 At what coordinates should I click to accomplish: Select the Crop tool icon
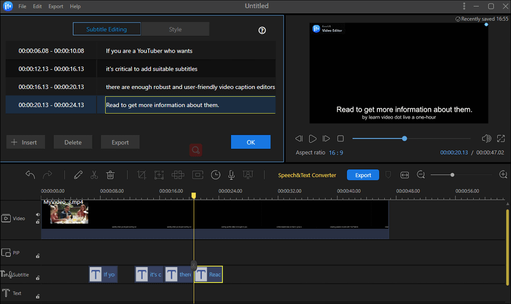click(142, 175)
